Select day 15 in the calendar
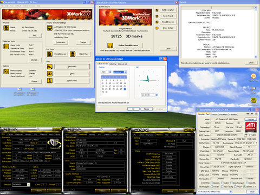The image size is (260, 195). pos(103,86)
